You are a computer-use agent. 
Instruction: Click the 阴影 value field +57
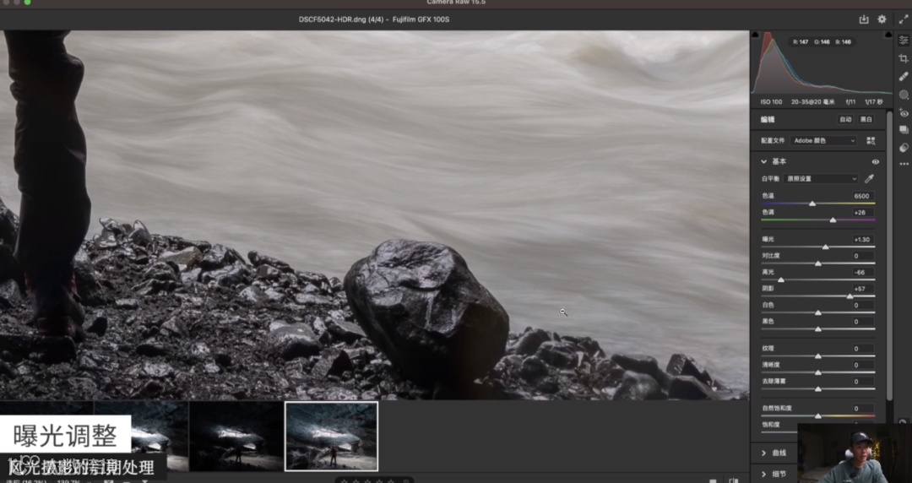(x=861, y=289)
